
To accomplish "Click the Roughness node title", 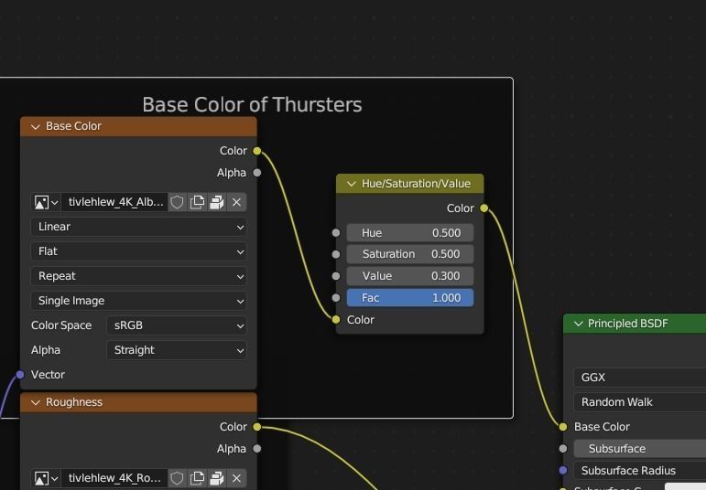I will click(74, 402).
